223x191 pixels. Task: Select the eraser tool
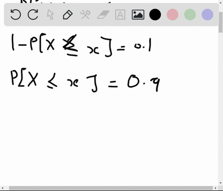(x=103, y=14)
